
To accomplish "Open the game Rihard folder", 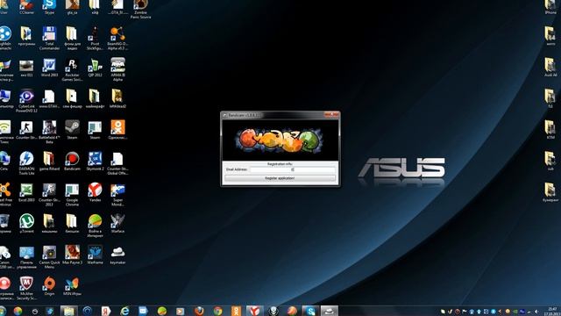I will coord(49,162).
